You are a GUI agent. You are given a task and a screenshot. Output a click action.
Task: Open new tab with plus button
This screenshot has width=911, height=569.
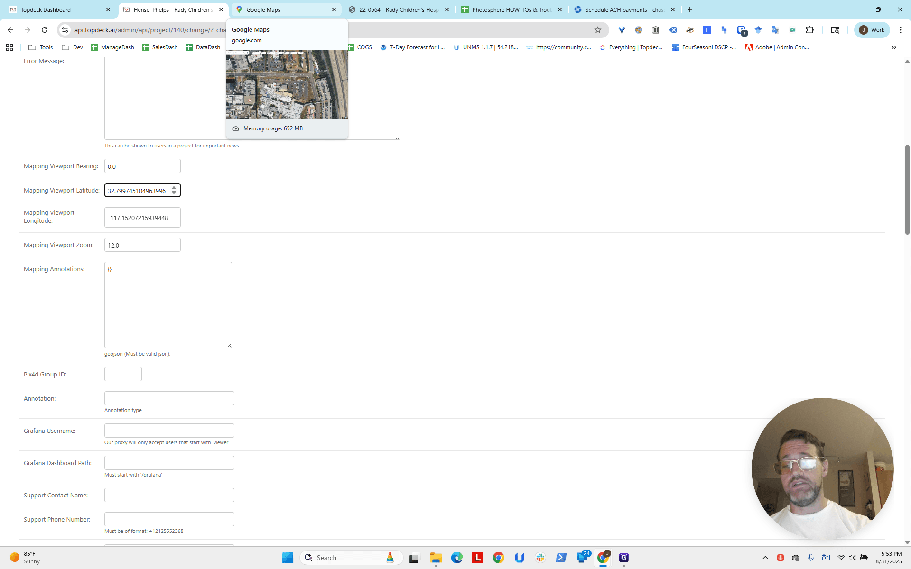(690, 9)
